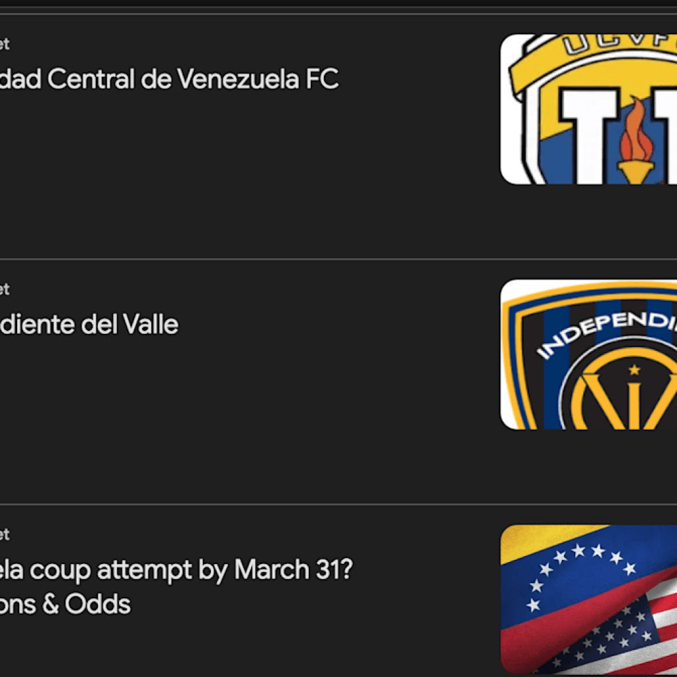This screenshot has width=677, height=677.
Task: Click the source label above del Valle title
Action: tap(5, 290)
